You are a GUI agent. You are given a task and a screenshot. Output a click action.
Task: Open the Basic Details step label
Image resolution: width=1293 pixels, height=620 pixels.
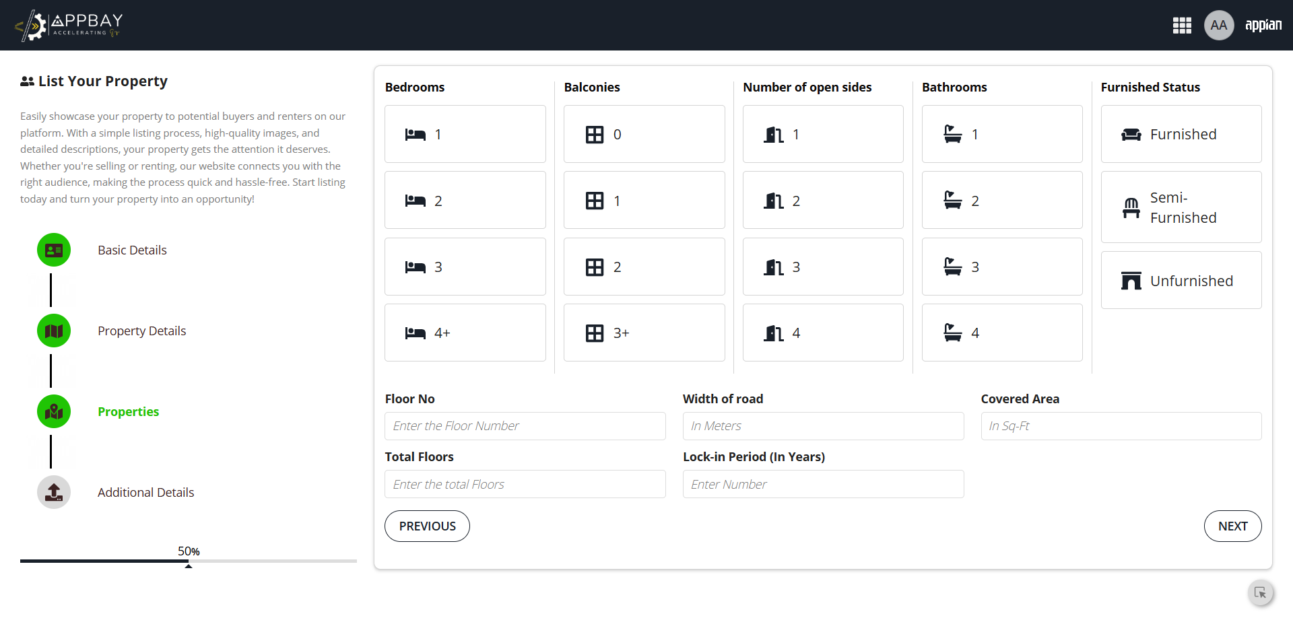coord(132,250)
